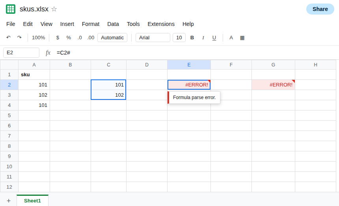Select row 1 header
Image resolution: width=339 pixels, height=206 pixels.
(x=9, y=75)
